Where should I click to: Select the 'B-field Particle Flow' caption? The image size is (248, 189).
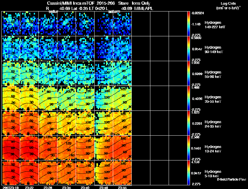[x=232, y=179]
